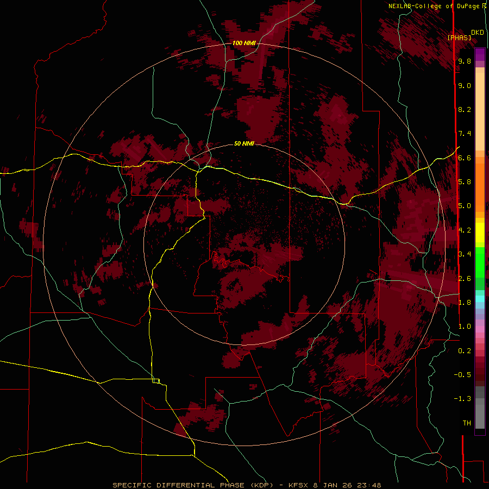
Task: Click the -0.5 scale value
Action: 462,375
